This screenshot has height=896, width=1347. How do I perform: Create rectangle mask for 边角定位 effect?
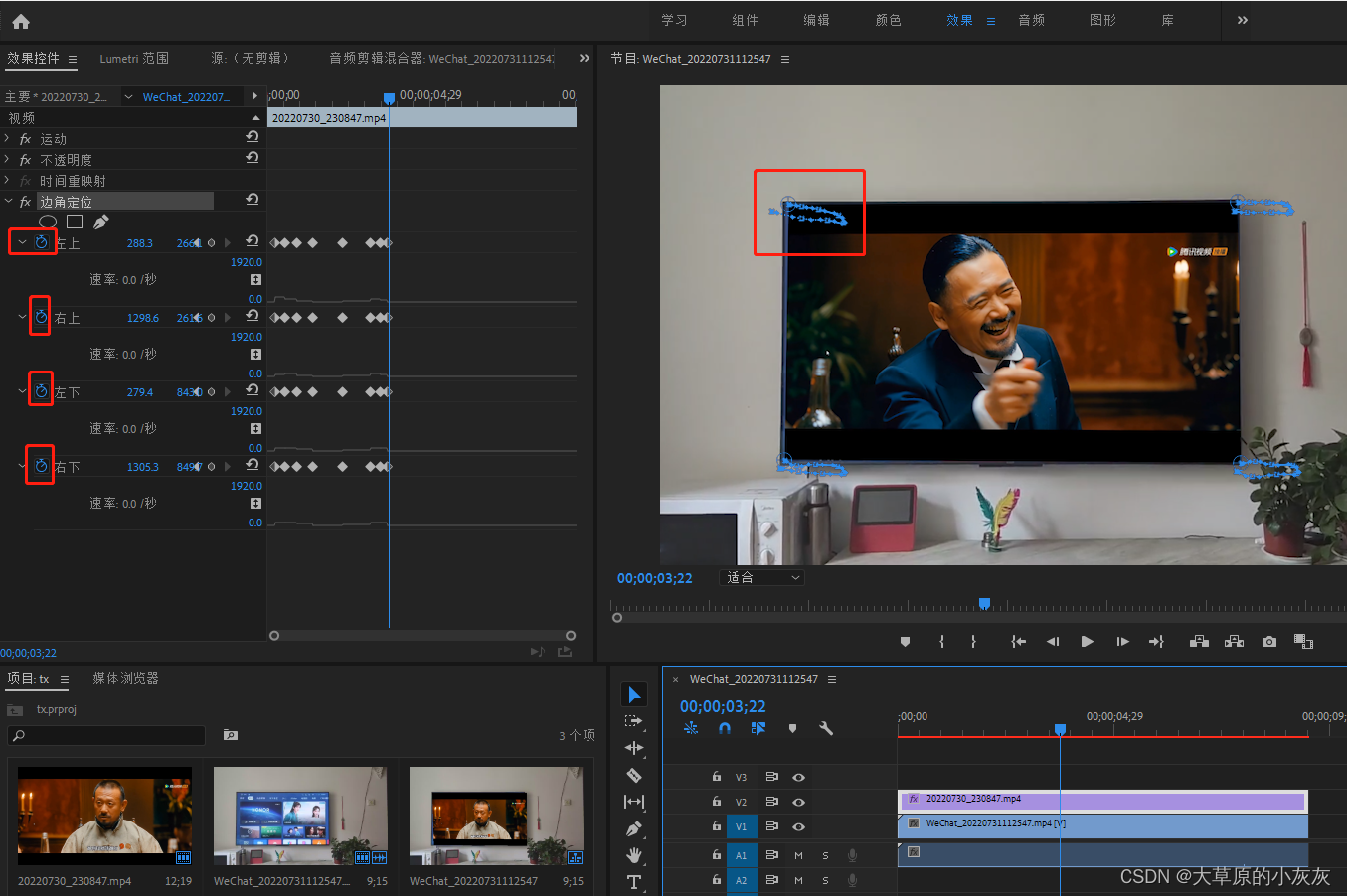click(75, 222)
